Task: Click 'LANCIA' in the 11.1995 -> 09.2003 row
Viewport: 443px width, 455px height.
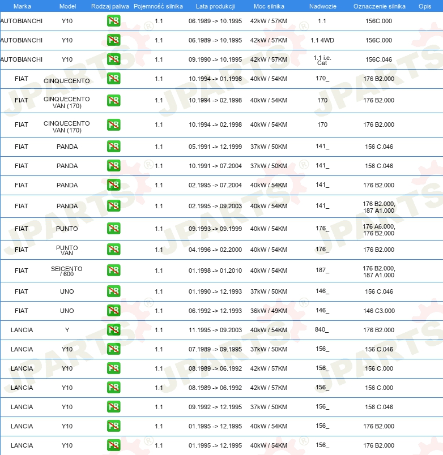Action: tap(22, 330)
